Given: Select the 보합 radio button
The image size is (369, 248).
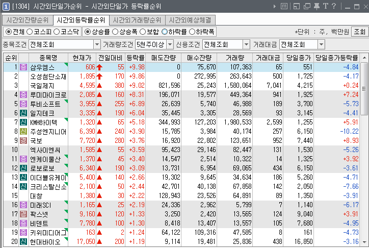Looking at the screenshot, I should 143,32.
